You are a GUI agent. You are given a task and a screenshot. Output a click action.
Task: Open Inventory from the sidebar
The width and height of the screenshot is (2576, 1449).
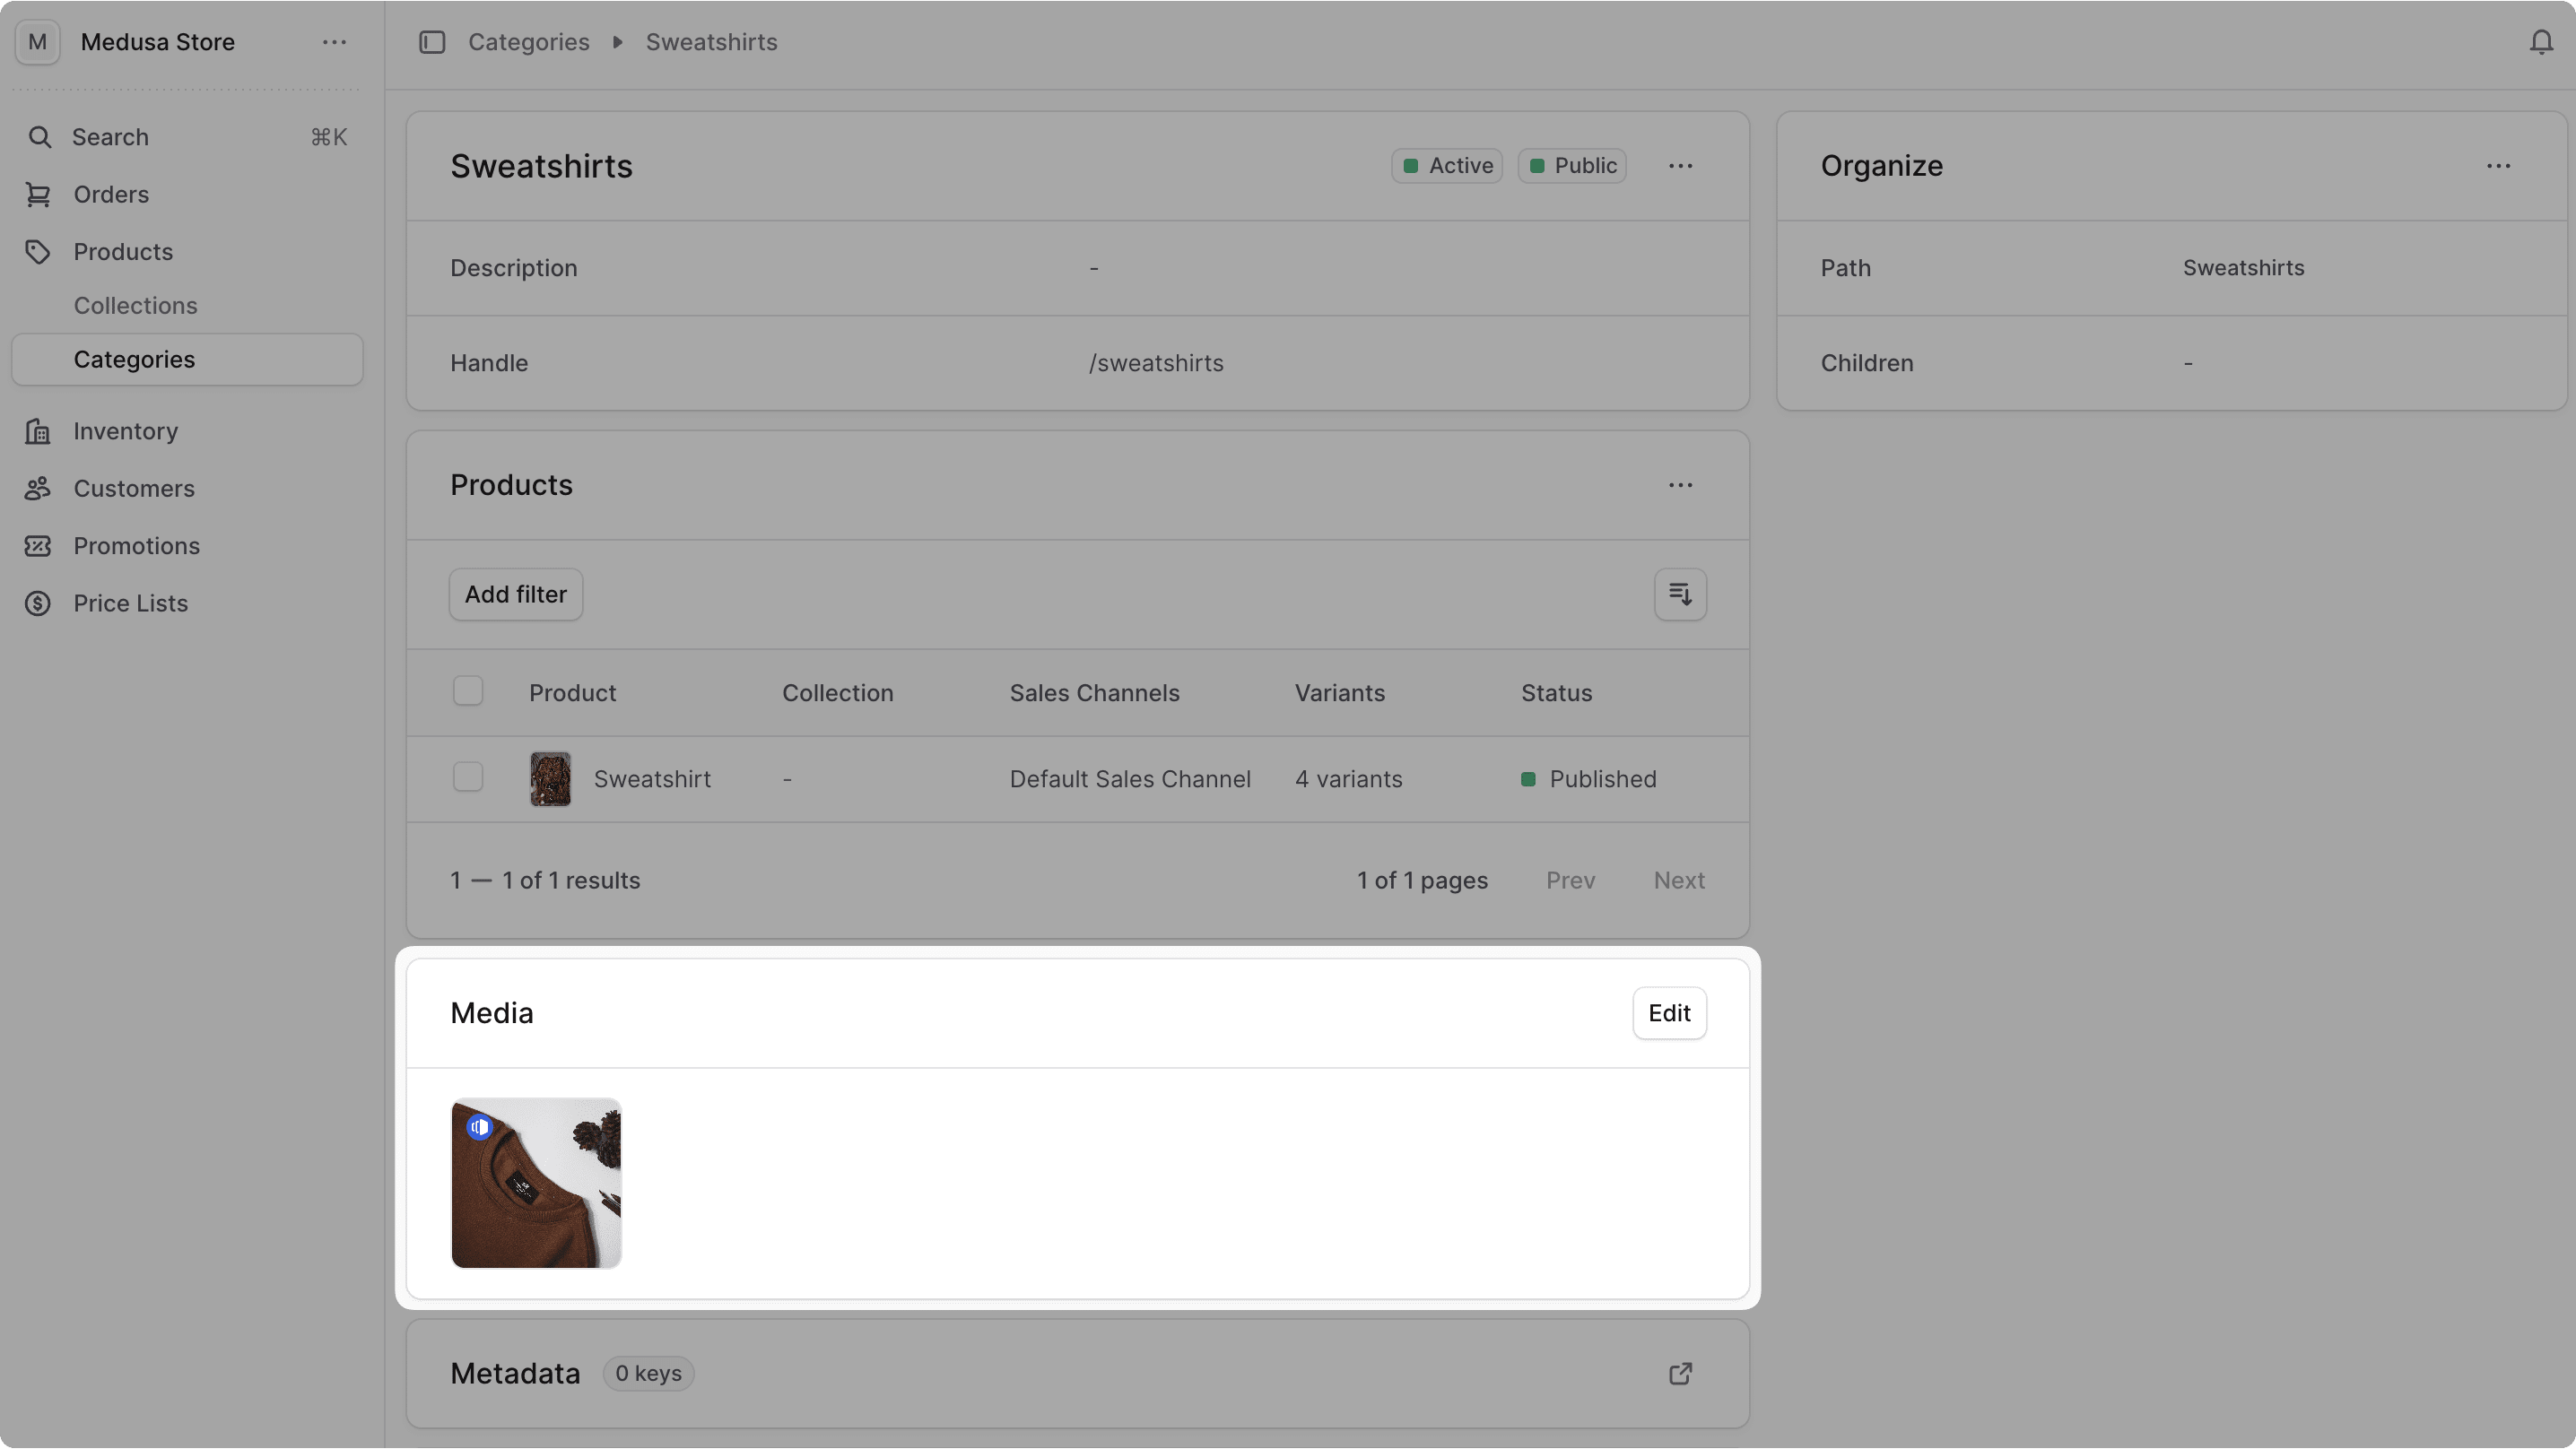click(x=124, y=431)
